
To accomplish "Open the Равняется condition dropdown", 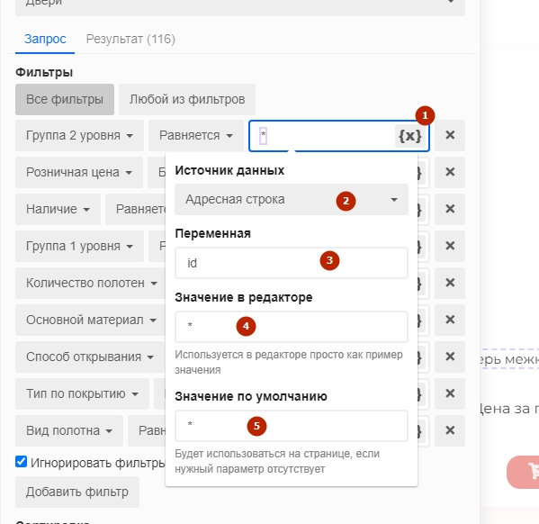I will click(x=196, y=135).
